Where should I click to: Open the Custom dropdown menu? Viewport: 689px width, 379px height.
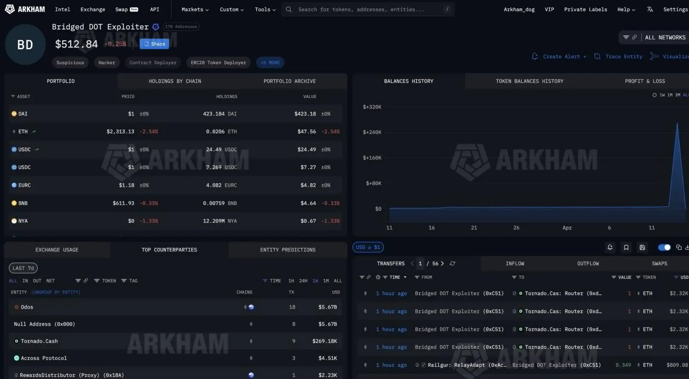coord(232,9)
